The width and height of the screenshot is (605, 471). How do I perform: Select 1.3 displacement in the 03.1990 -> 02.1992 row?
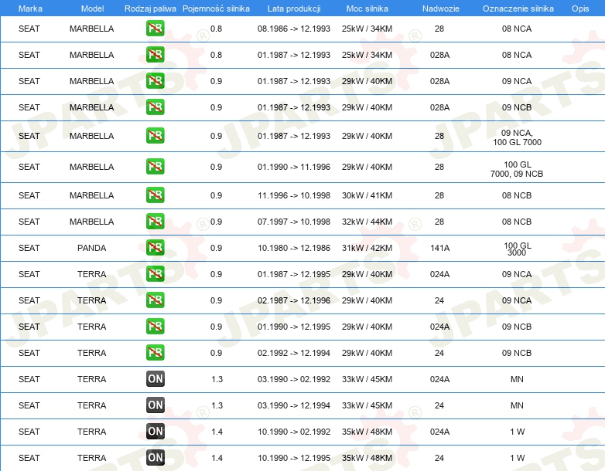coord(217,379)
